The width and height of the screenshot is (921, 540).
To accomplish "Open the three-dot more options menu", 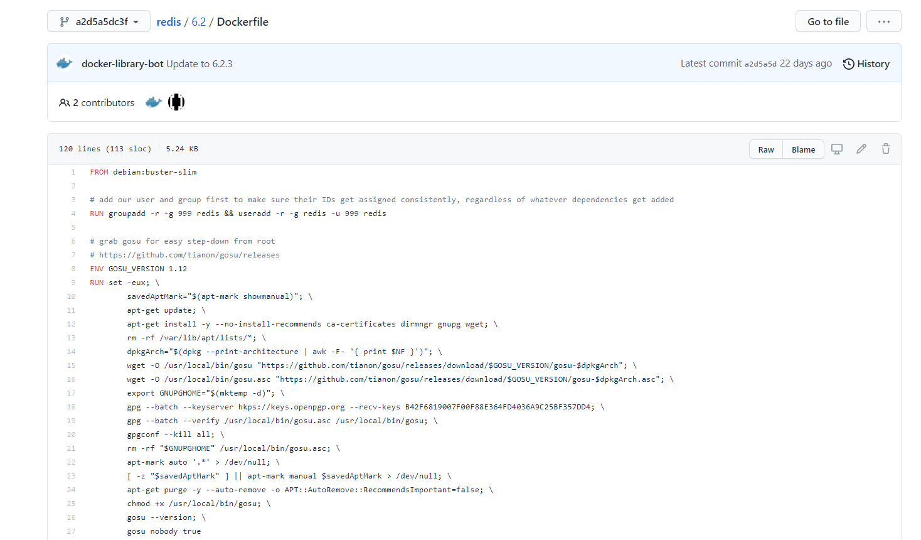I will (x=884, y=21).
